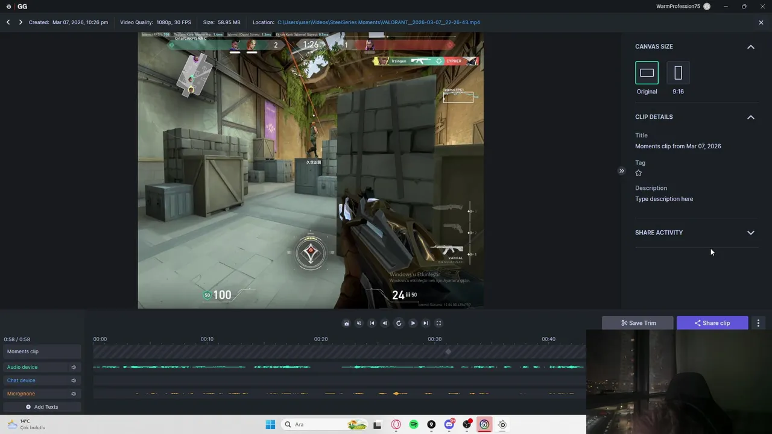This screenshot has height=434, width=772.
Task: Mute the Chat device track
Action: (74, 380)
